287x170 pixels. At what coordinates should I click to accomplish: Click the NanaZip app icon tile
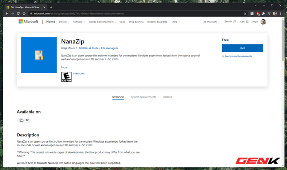point(39,55)
